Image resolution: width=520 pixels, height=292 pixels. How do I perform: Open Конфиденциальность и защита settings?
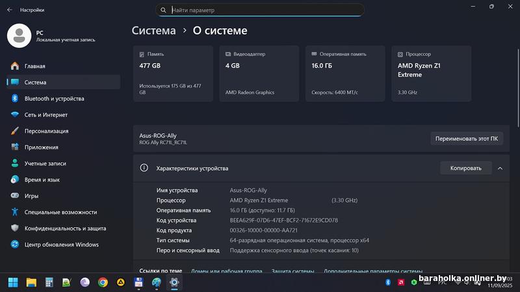pos(64,228)
